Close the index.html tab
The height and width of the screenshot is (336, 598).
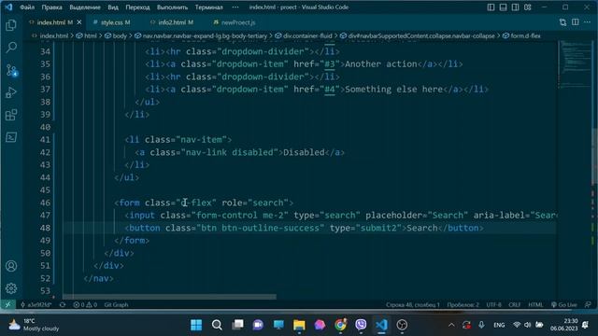[79, 22]
